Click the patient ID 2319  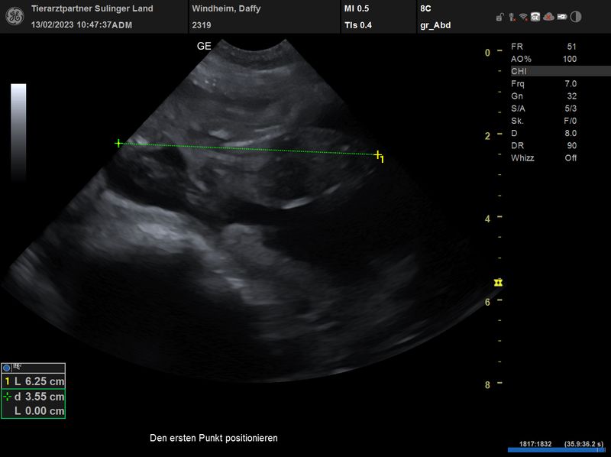[x=202, y=25]
